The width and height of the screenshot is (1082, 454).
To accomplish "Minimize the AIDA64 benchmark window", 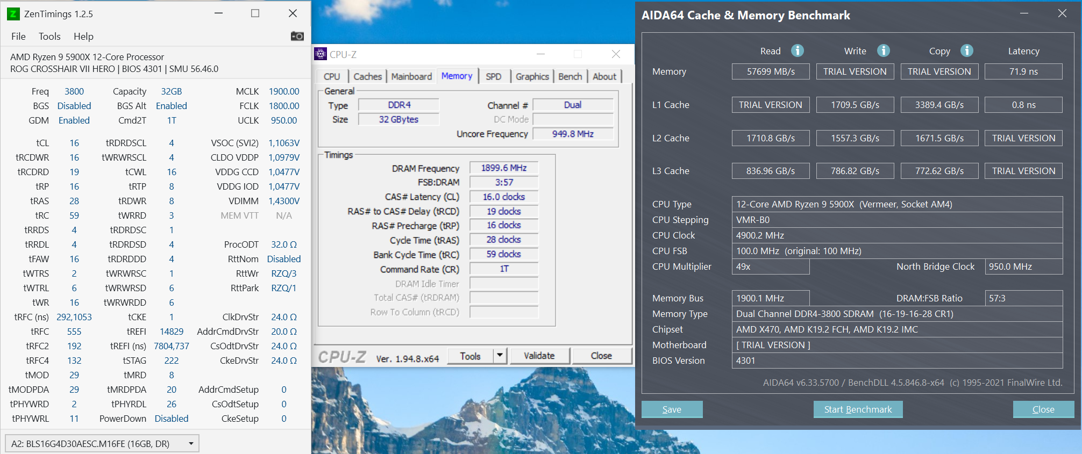I will point(1024,13).
